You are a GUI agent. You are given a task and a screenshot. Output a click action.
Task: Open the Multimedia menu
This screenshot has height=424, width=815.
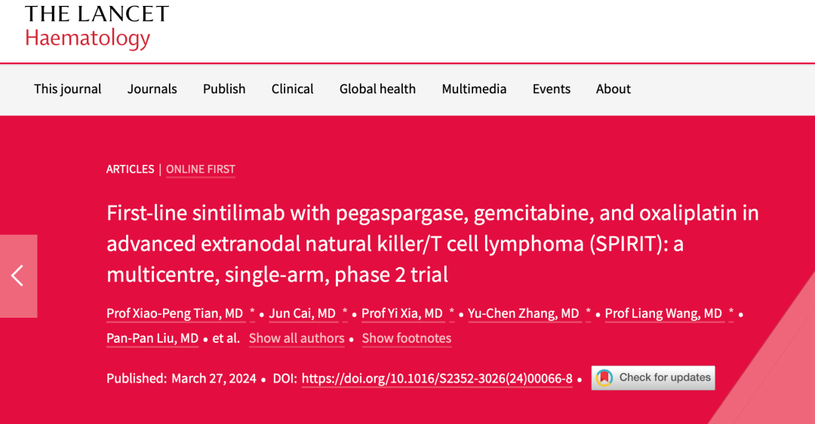[474, 89]
